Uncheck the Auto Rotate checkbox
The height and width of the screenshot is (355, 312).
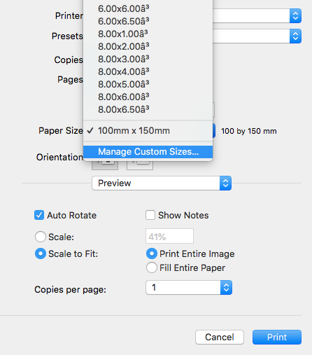[39, 215]
